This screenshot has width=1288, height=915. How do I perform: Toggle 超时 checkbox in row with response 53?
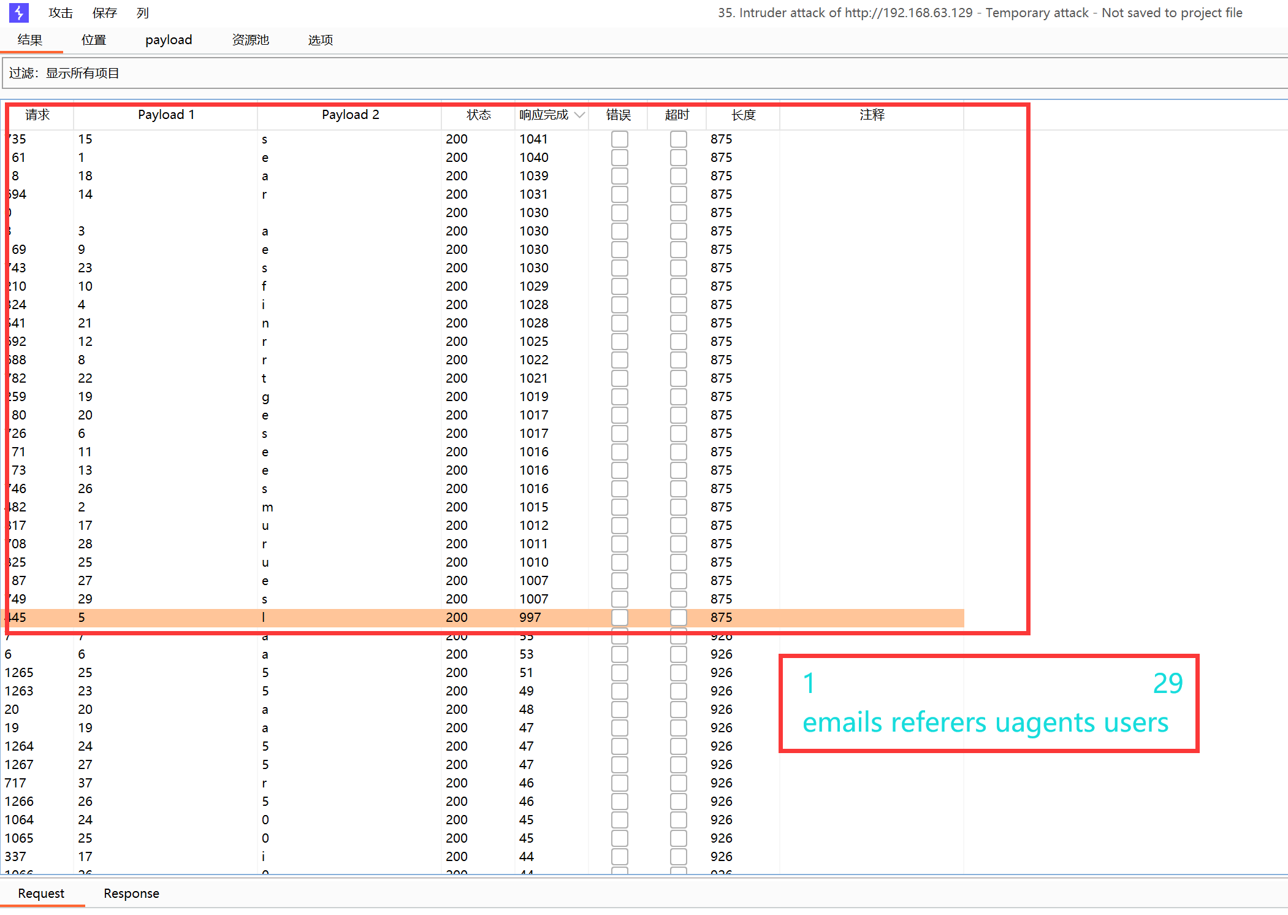[x=679, y=654]
